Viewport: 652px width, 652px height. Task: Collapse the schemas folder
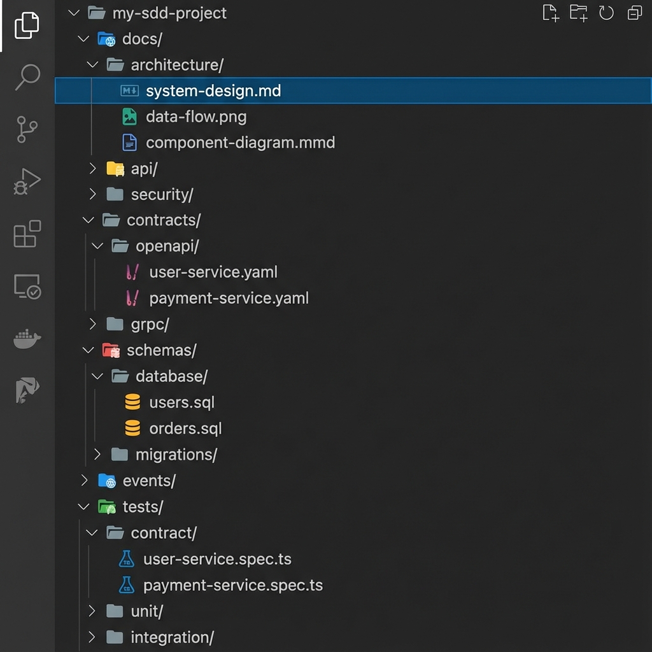pyautogui.click(x=87, y=350)
